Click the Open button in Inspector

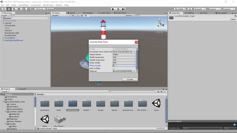pyautogui.click(x=233, y=19)
